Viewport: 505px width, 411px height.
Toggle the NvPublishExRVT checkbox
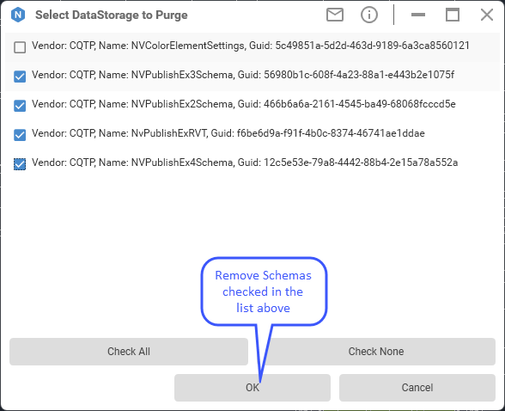coord(20,135)
